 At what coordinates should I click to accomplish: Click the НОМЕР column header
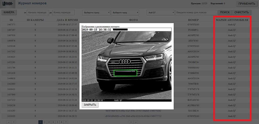pyautogui.click(x=193, y=20)
